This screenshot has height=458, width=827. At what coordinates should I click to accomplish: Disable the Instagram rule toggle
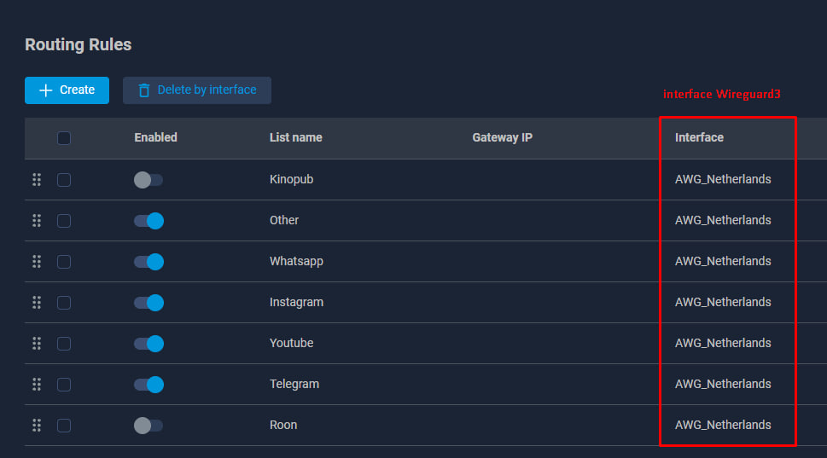(149, 303)
